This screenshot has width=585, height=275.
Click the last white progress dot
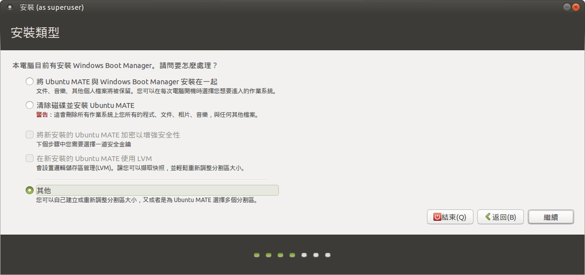pos(328,255)
